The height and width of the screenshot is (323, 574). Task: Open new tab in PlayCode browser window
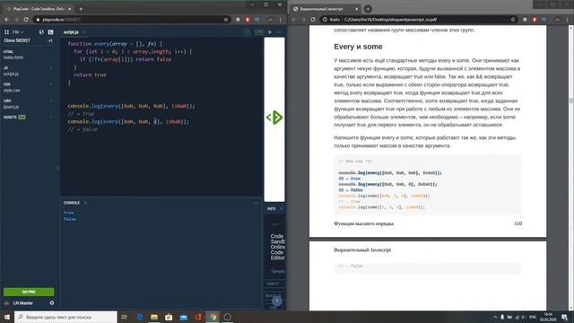(81, 9)
